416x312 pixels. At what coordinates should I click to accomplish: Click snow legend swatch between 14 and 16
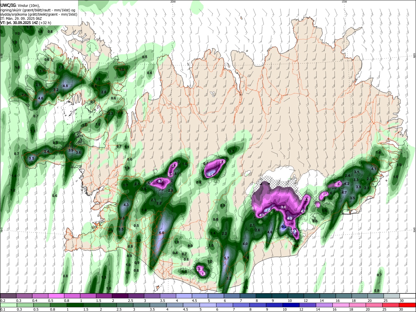click(x=328, y=296)
